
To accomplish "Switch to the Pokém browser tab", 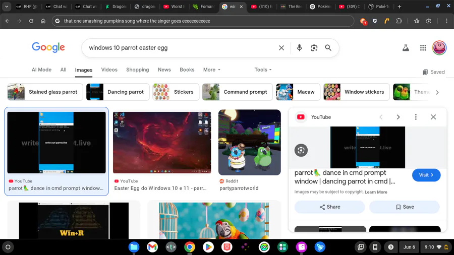I will point(320,7).
